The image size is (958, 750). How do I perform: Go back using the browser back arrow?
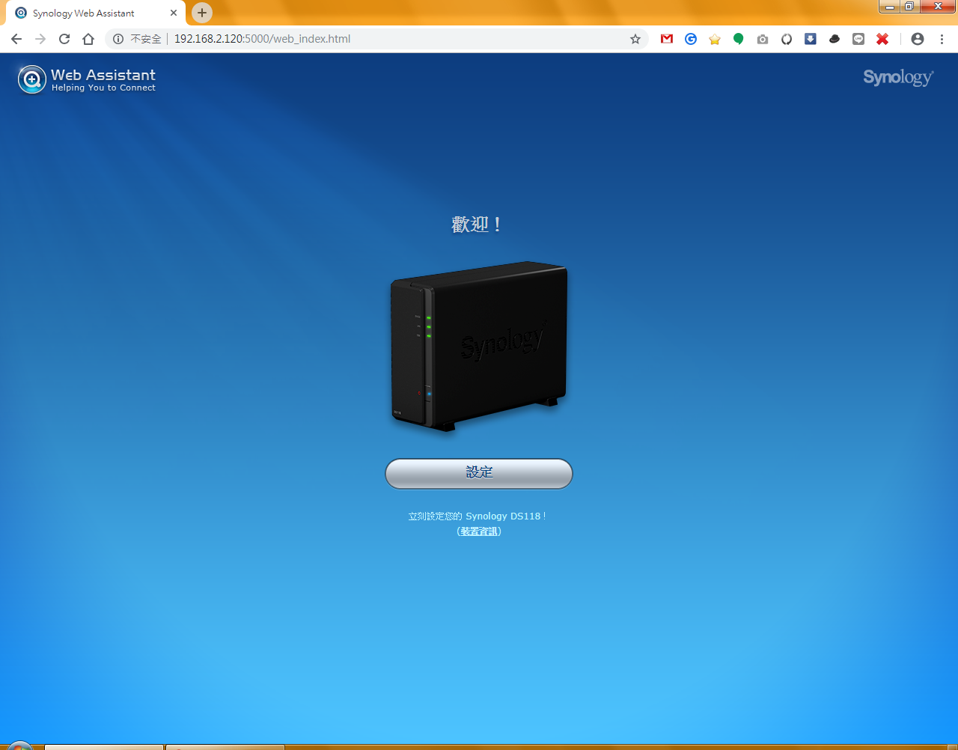pyautogui.click(x=16, y=39)
